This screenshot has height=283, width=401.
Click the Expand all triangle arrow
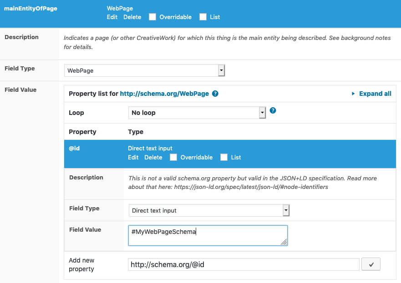tap(353, 94)
